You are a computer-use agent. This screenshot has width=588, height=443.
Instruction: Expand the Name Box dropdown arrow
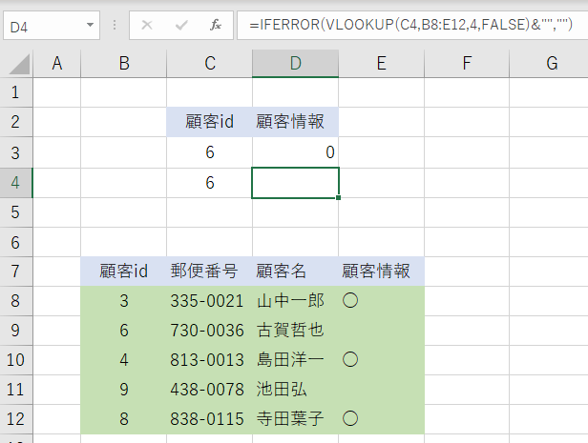(90, 25)
